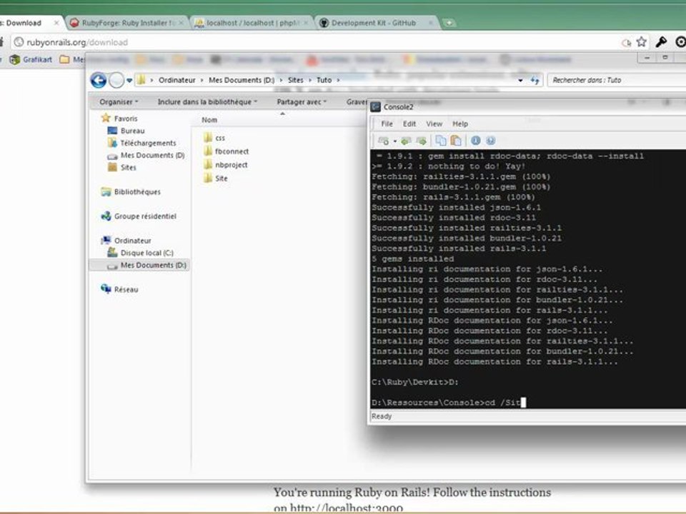Click the Console2 title bar icon
This screenshot has height=514, width=686.
[x=375, y=107]
